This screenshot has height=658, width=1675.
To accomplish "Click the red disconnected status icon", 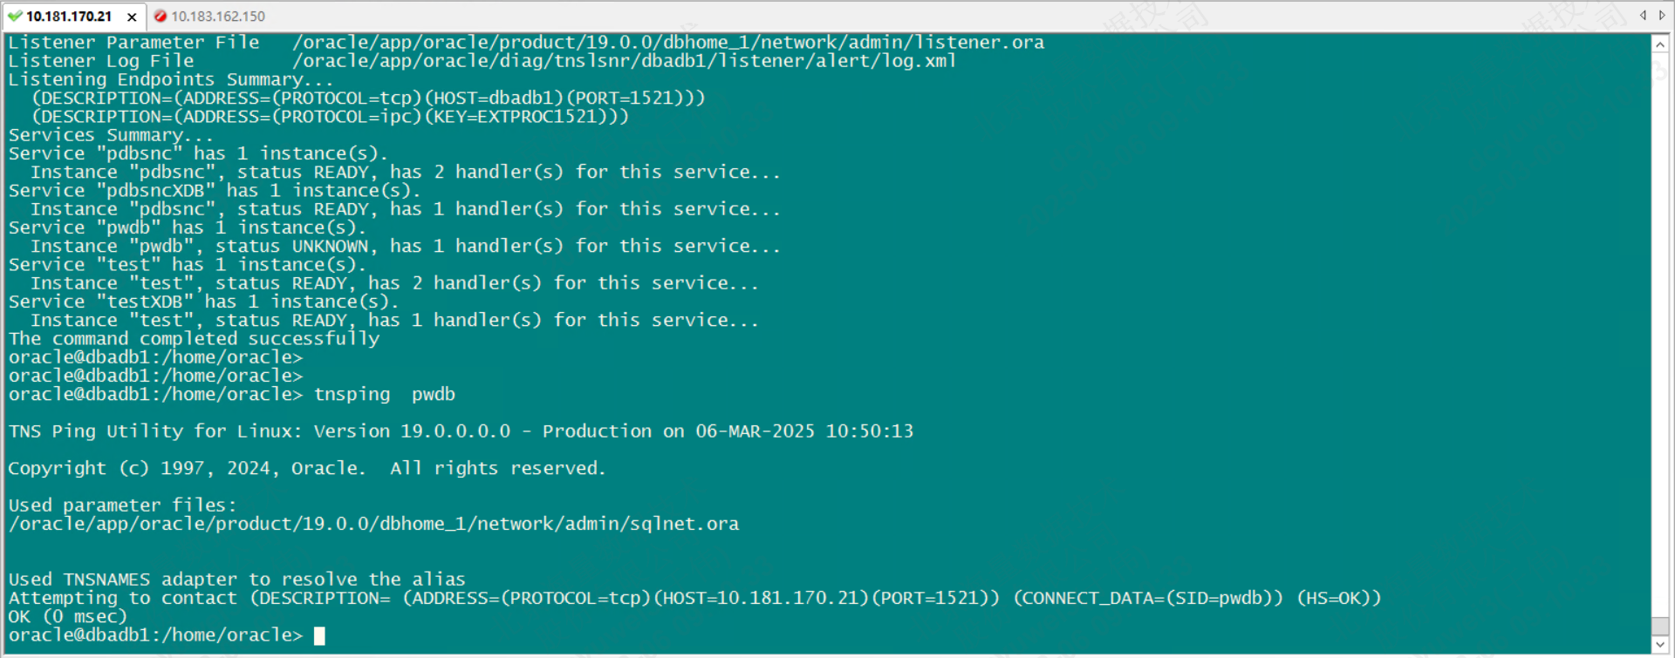I will pos(161,16).
